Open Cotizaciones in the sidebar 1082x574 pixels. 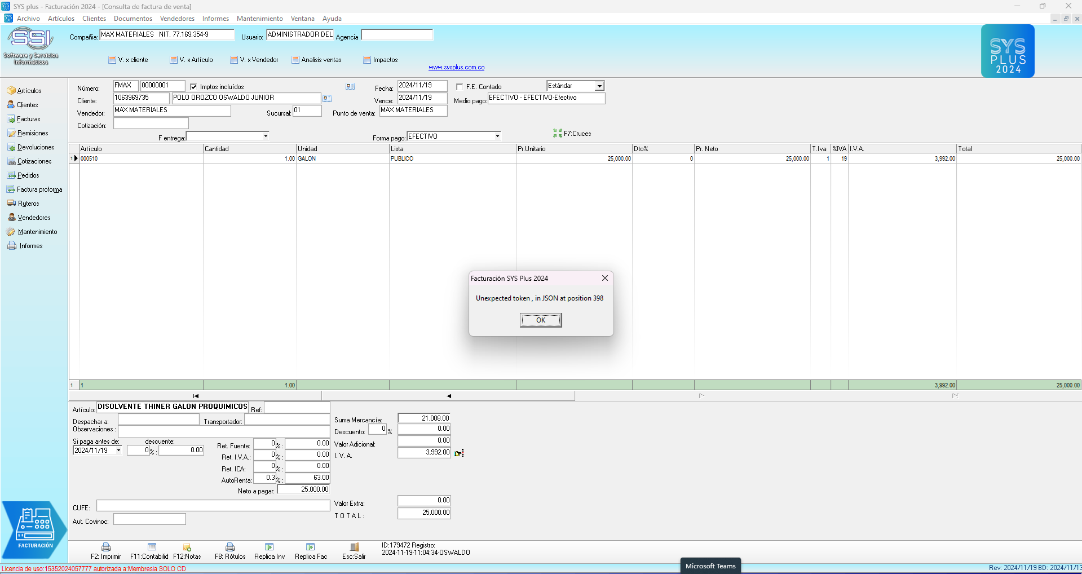[29, 161]
